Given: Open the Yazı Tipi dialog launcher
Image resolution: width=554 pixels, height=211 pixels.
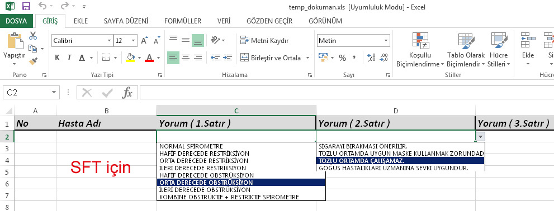Looking at the screenshot, I should [160, 75].
